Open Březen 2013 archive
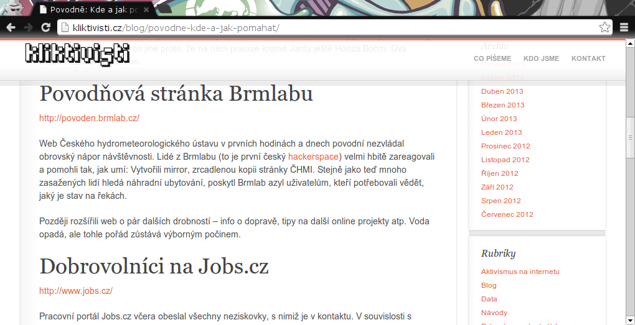 [x=502, y=105]
